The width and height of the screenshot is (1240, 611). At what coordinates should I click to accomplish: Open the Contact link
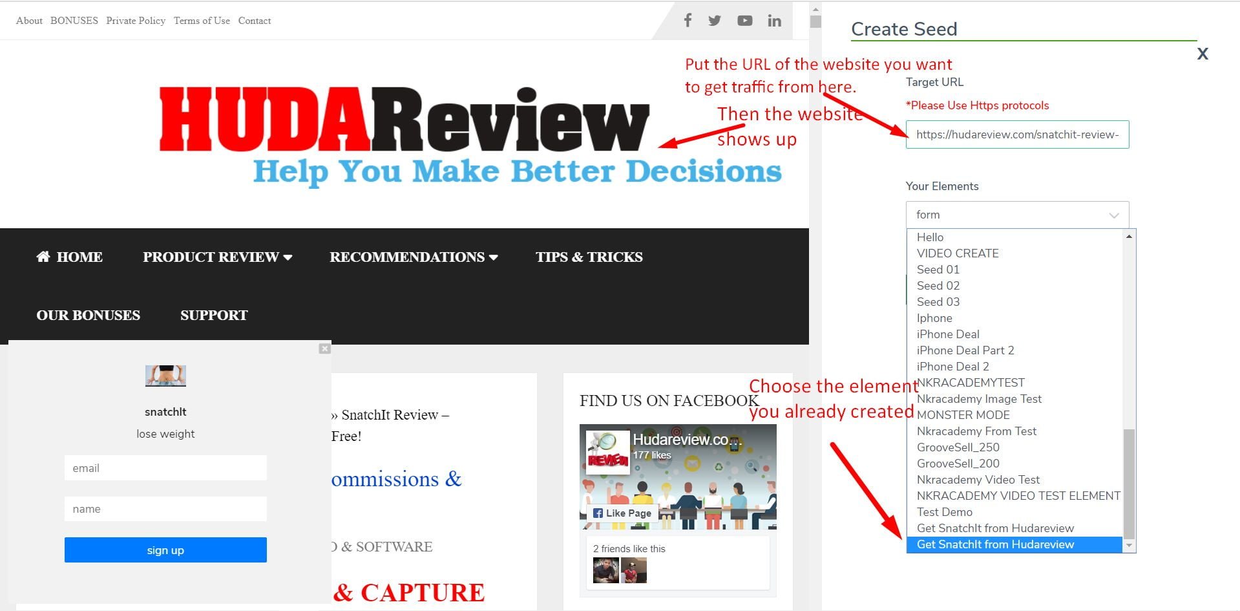tap(255, 21)
